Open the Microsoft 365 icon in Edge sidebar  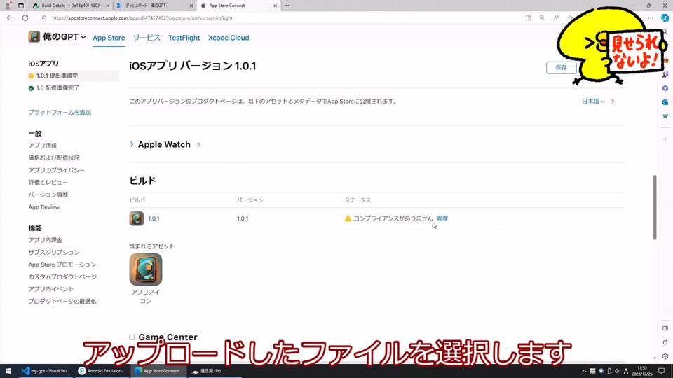pos(665,88)
